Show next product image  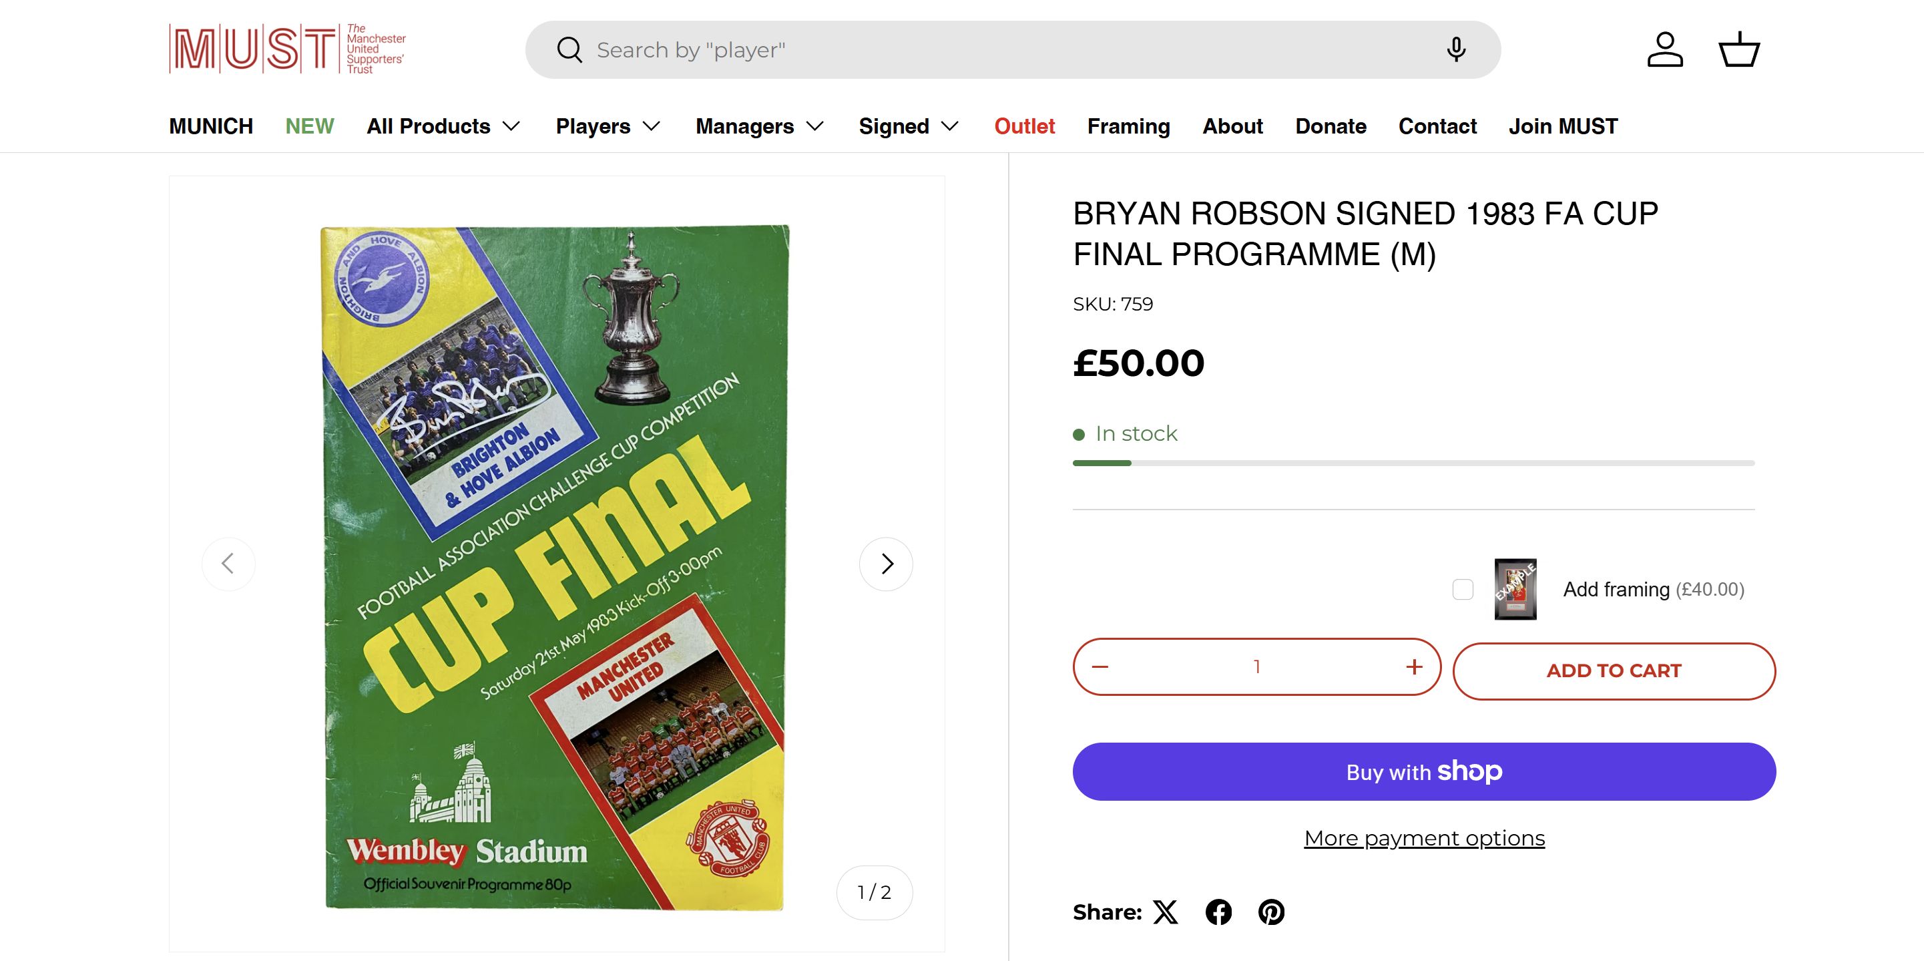pos(886,564)
